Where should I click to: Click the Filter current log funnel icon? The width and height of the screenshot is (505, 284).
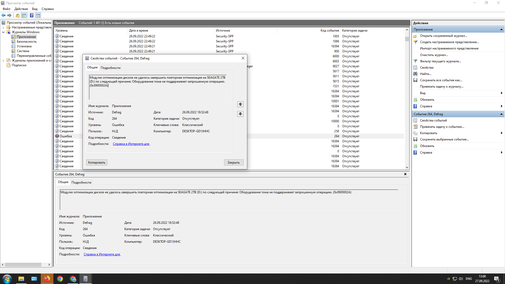(x=415, y=61)
